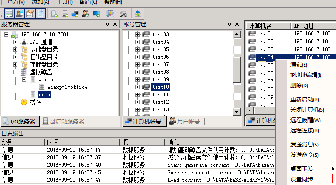Click the computer list horizontal scroll left arrow

click(250, 110)
